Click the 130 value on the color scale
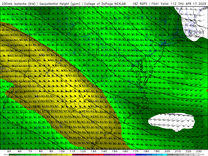 click(94, 151)
